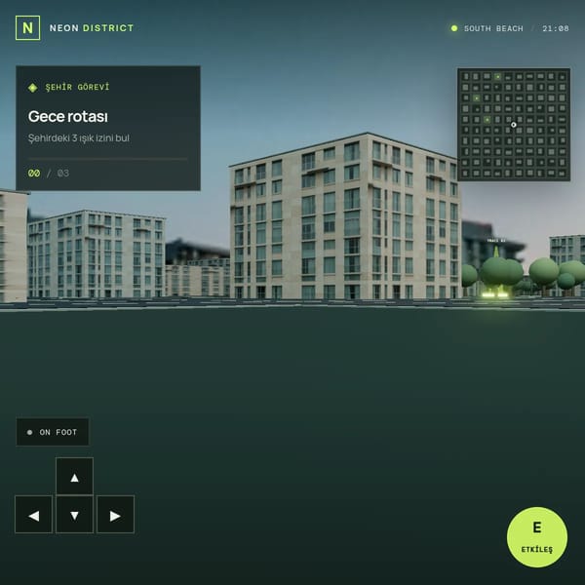Screen dimensions: 585x585
Task: Click the green status dot beside SOUTH BEACH
Action: pyautogui.click(x=454, y=28)
